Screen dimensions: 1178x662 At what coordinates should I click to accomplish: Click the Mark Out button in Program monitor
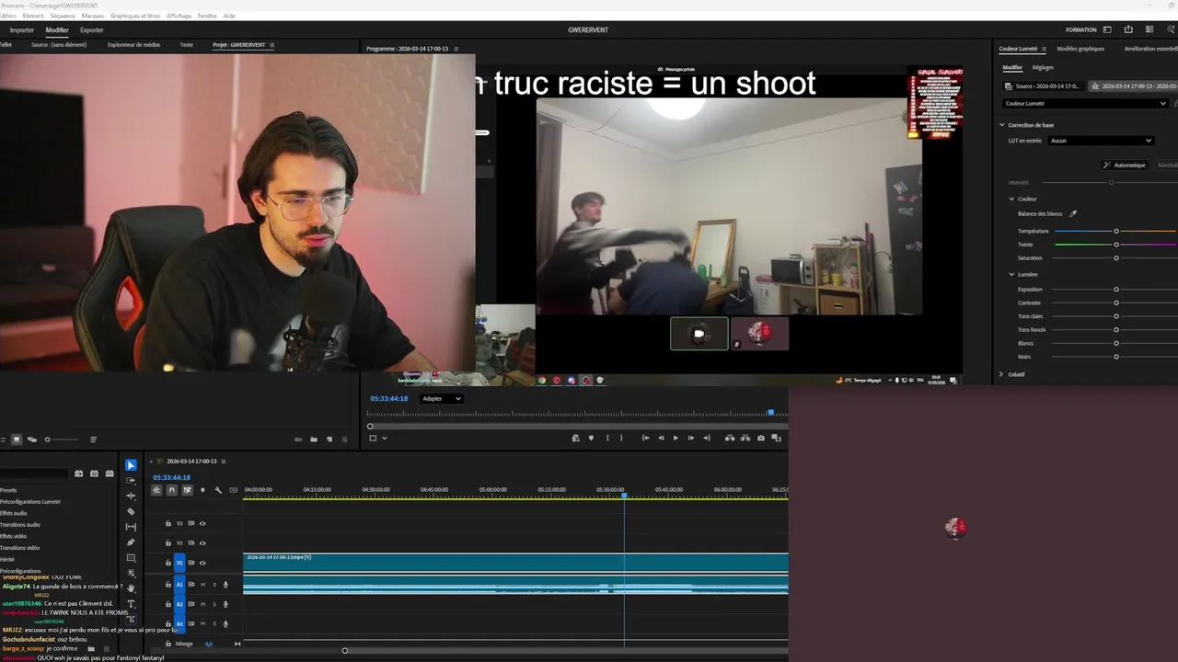pyautogui.click(x=621, y=438)
